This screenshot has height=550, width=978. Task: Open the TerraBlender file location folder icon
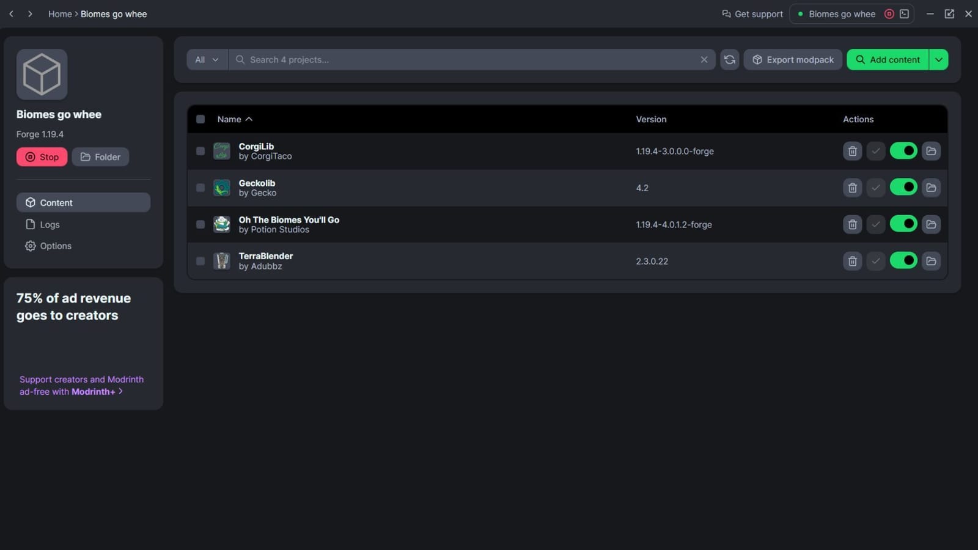point(931,261)
